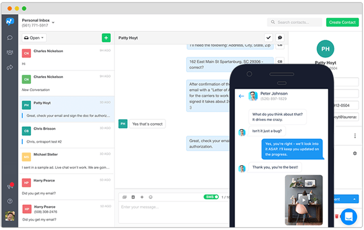This screenshot has height=230, width=364.
Task: Toggle the SMS switch in the composer
Action: coord(211,197)
